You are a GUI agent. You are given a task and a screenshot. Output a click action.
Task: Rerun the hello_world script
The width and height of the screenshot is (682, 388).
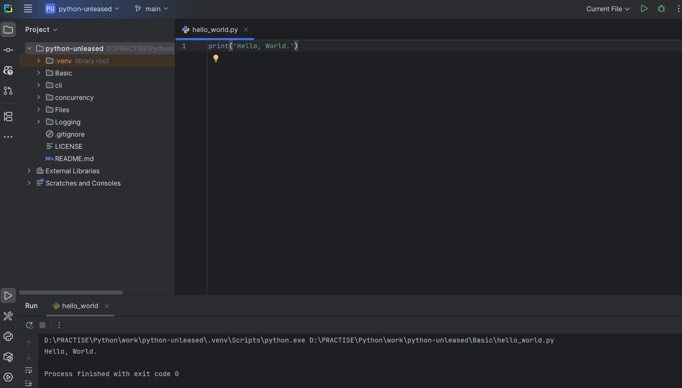(29, 325)
